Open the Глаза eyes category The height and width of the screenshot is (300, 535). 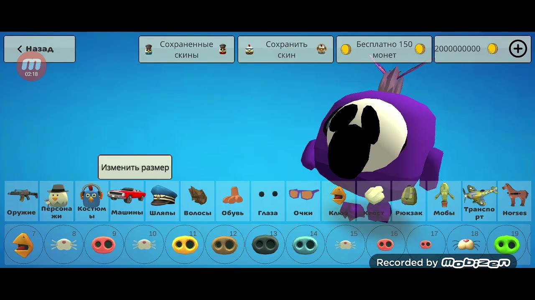268,201
